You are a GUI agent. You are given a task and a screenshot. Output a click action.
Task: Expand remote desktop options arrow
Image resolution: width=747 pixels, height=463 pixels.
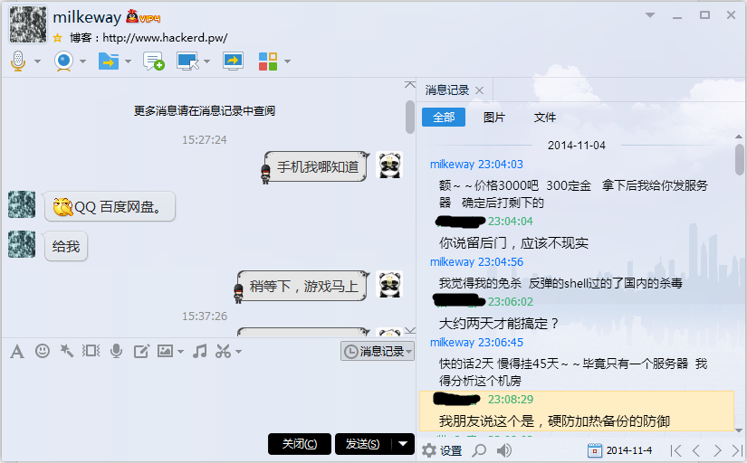pyautogui.click(x=206, y=61)
